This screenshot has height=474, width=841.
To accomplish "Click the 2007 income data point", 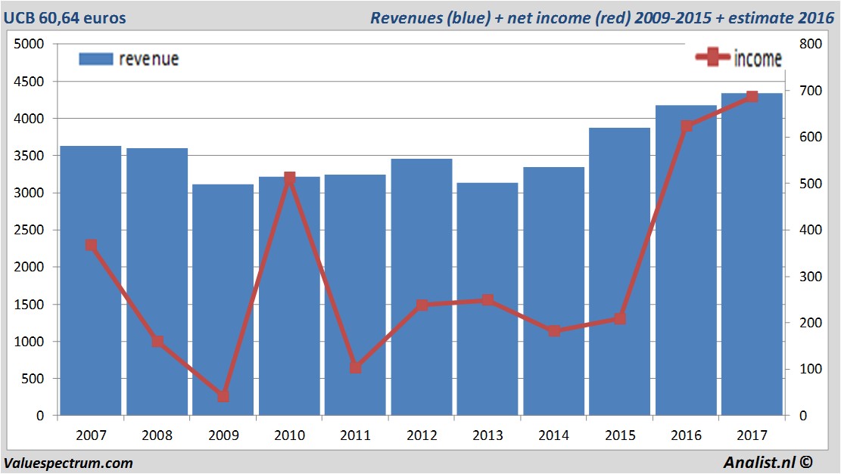I will (x=91, y=245).
